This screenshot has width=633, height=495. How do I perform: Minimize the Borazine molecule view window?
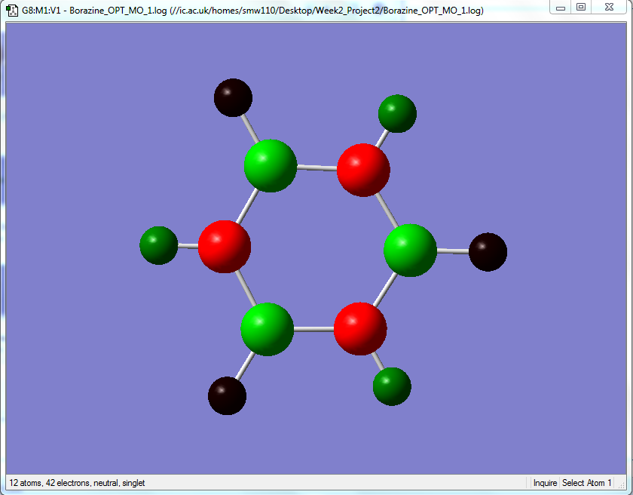[x=561, y=7]
